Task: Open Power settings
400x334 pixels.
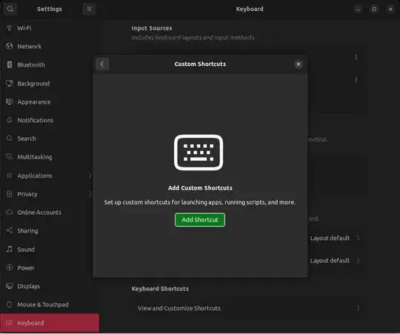Action: [50, 267]
